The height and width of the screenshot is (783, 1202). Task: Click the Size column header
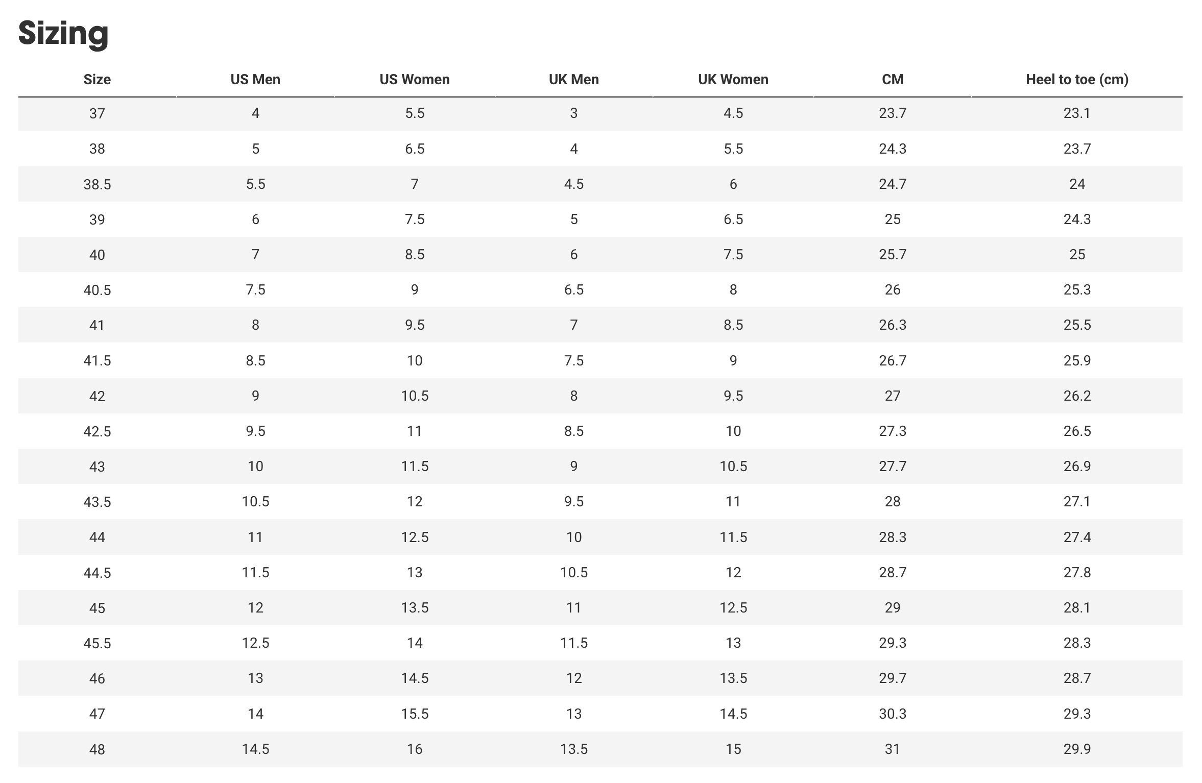click(97, 80)
